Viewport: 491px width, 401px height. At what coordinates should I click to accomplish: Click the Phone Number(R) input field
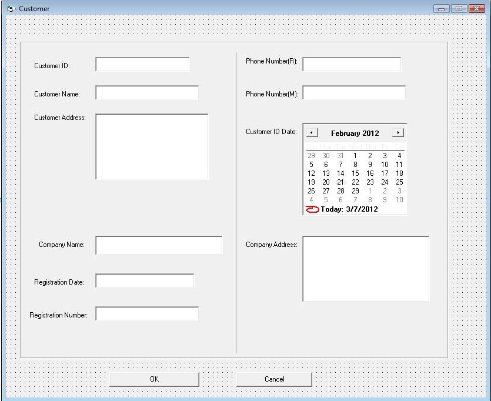coord(351,64)
